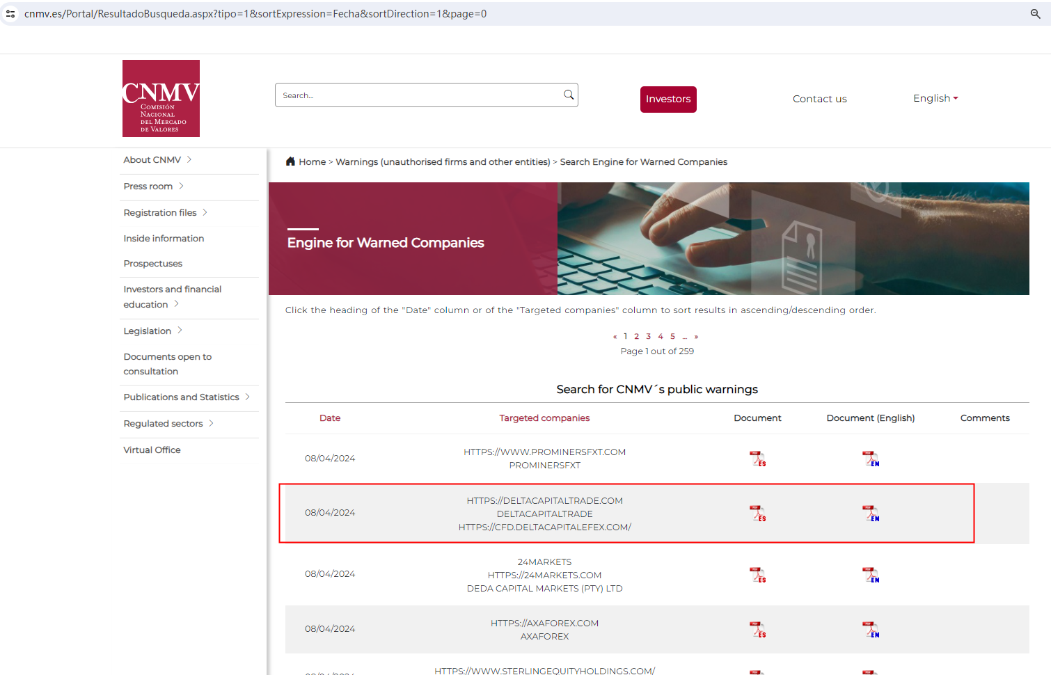
Task: Open the Virtual Office menu item
Action: (152, 450)
